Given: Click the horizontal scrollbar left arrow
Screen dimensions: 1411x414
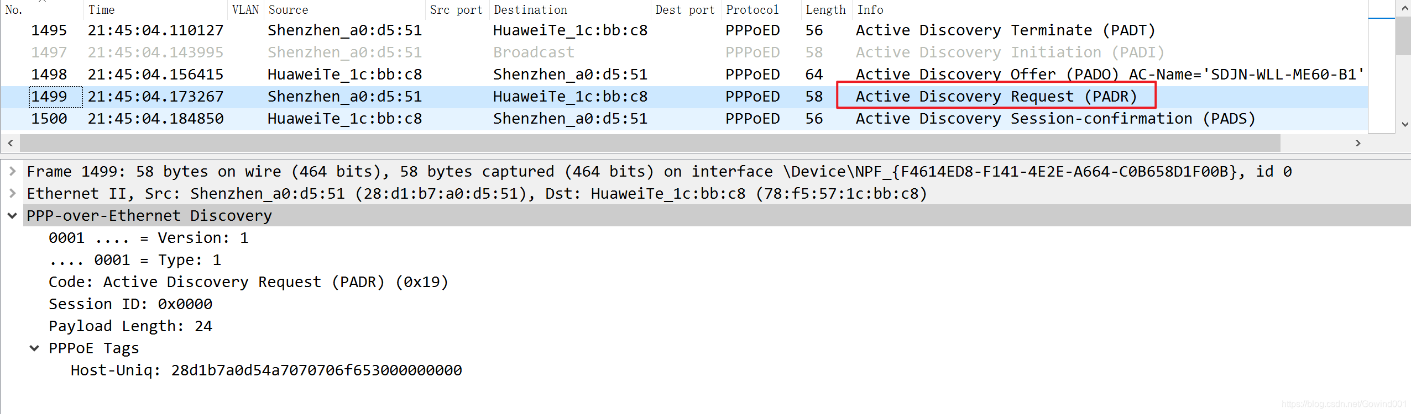Looking at the screenshot, I should 10,143.
